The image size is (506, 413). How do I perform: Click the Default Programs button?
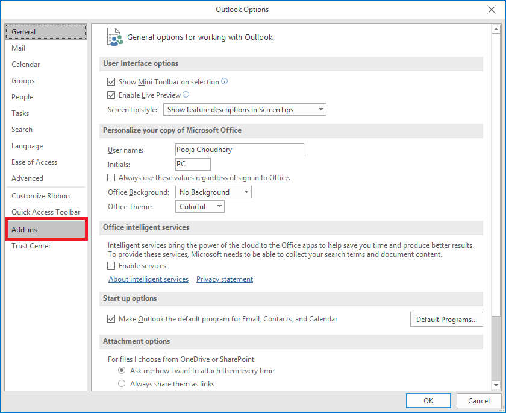(446, 320)
